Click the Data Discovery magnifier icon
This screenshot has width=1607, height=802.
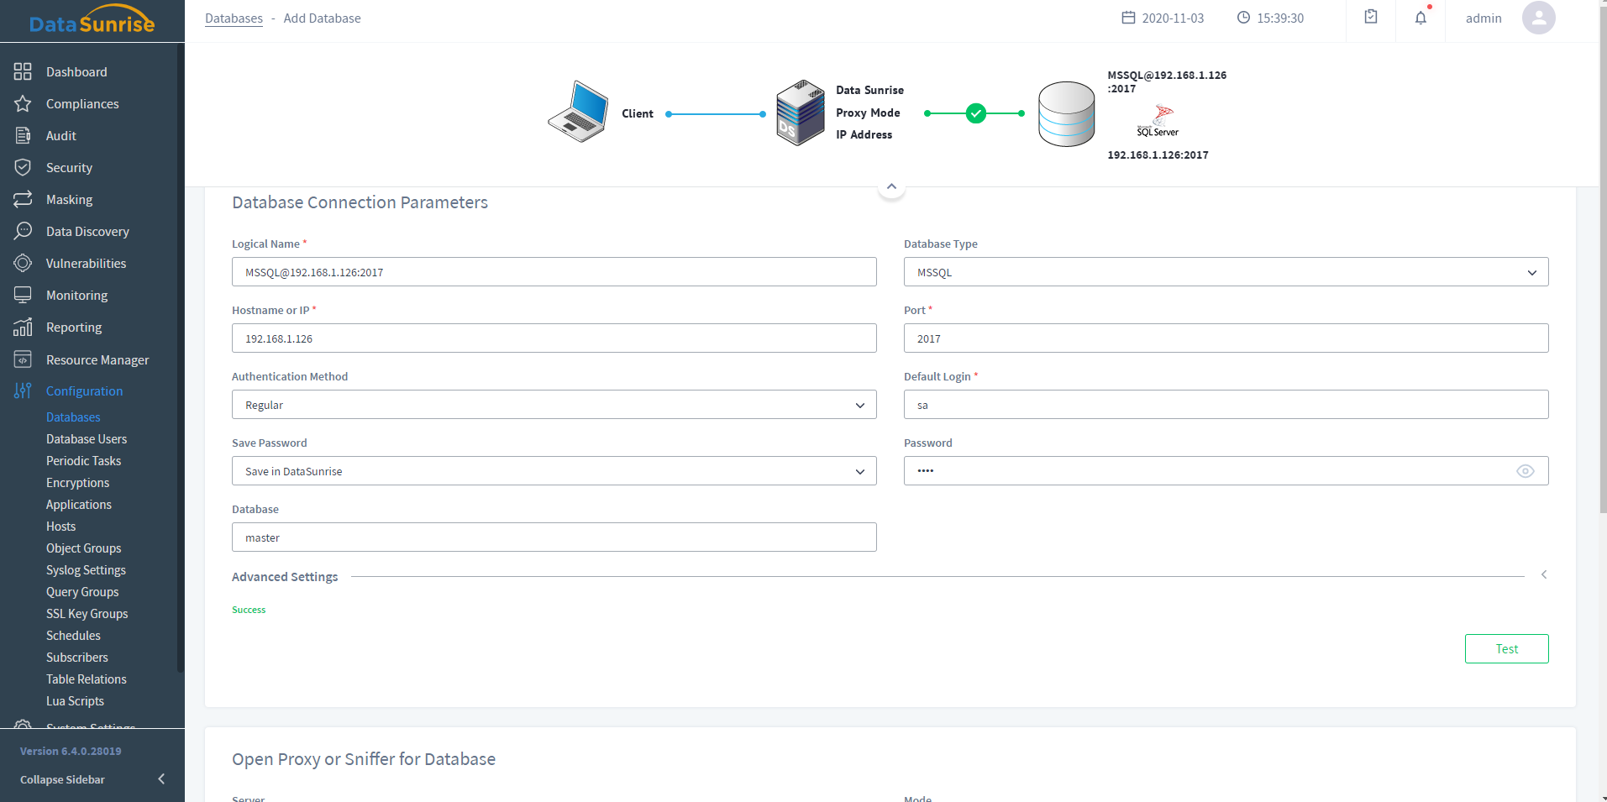point(23,231)
